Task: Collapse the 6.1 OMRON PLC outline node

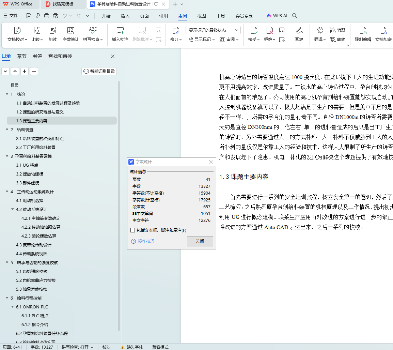Action: pos(13,307)
